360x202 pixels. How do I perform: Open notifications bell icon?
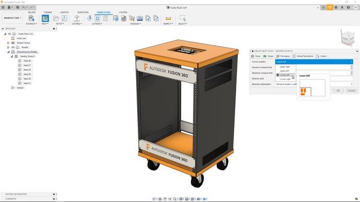click(x=342, y=7)
